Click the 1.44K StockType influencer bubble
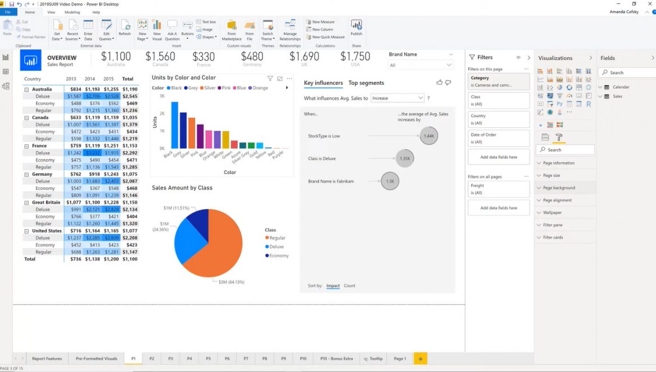Screen dimensions: 656x372 click(429, 136)
